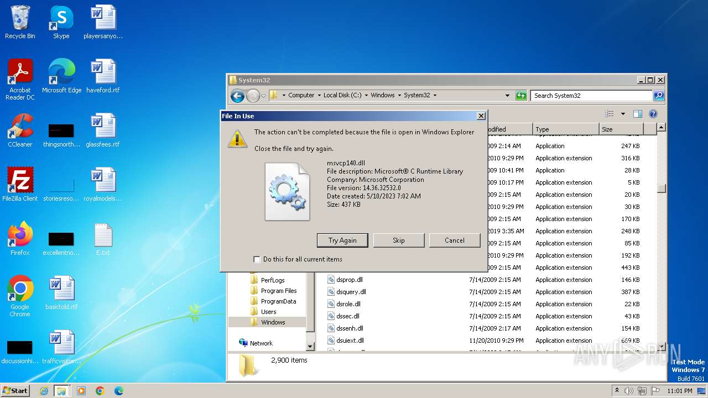This screenshot has height=398, width=708.
Task: Check Do this for all current items
Action: (257, 259)
